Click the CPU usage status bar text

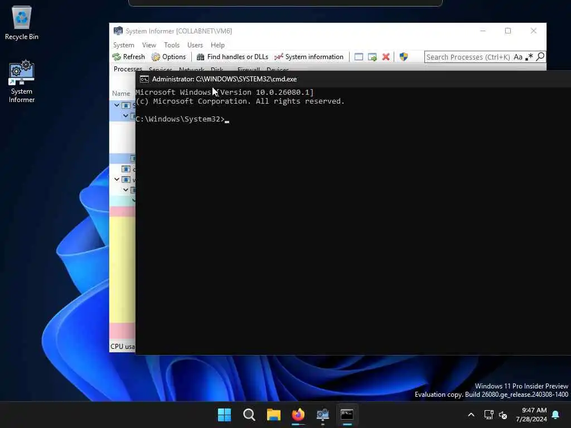click(x=122, y=347)
